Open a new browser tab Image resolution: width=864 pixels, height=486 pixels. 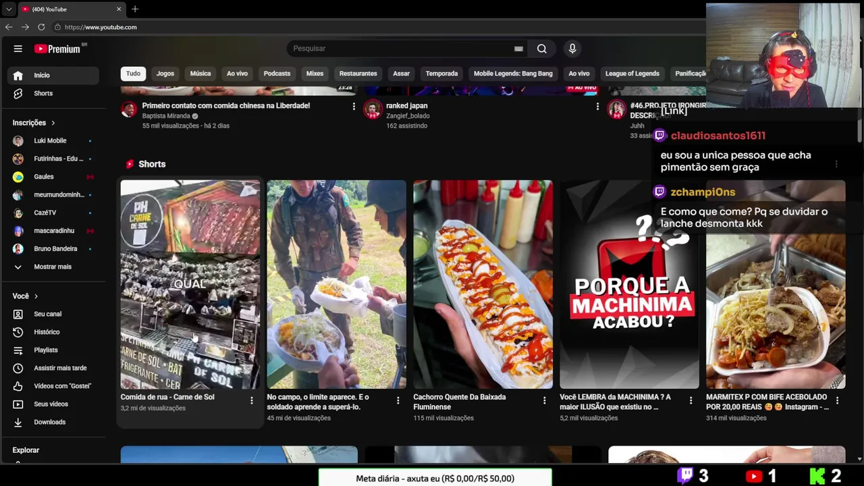(x=135, y=9)
